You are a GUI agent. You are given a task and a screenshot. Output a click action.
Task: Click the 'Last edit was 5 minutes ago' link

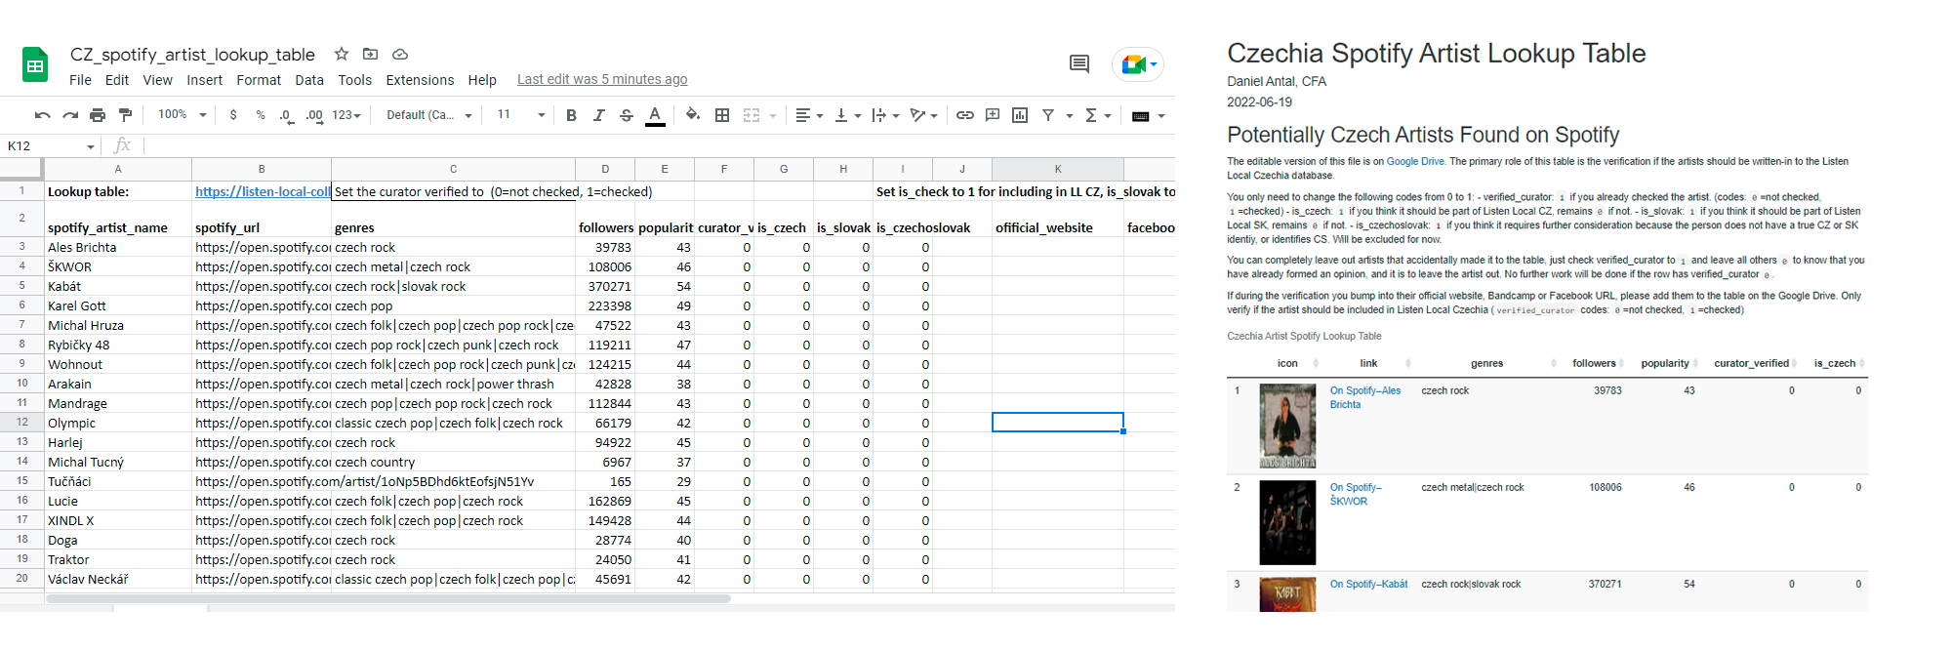click(602, 80)
